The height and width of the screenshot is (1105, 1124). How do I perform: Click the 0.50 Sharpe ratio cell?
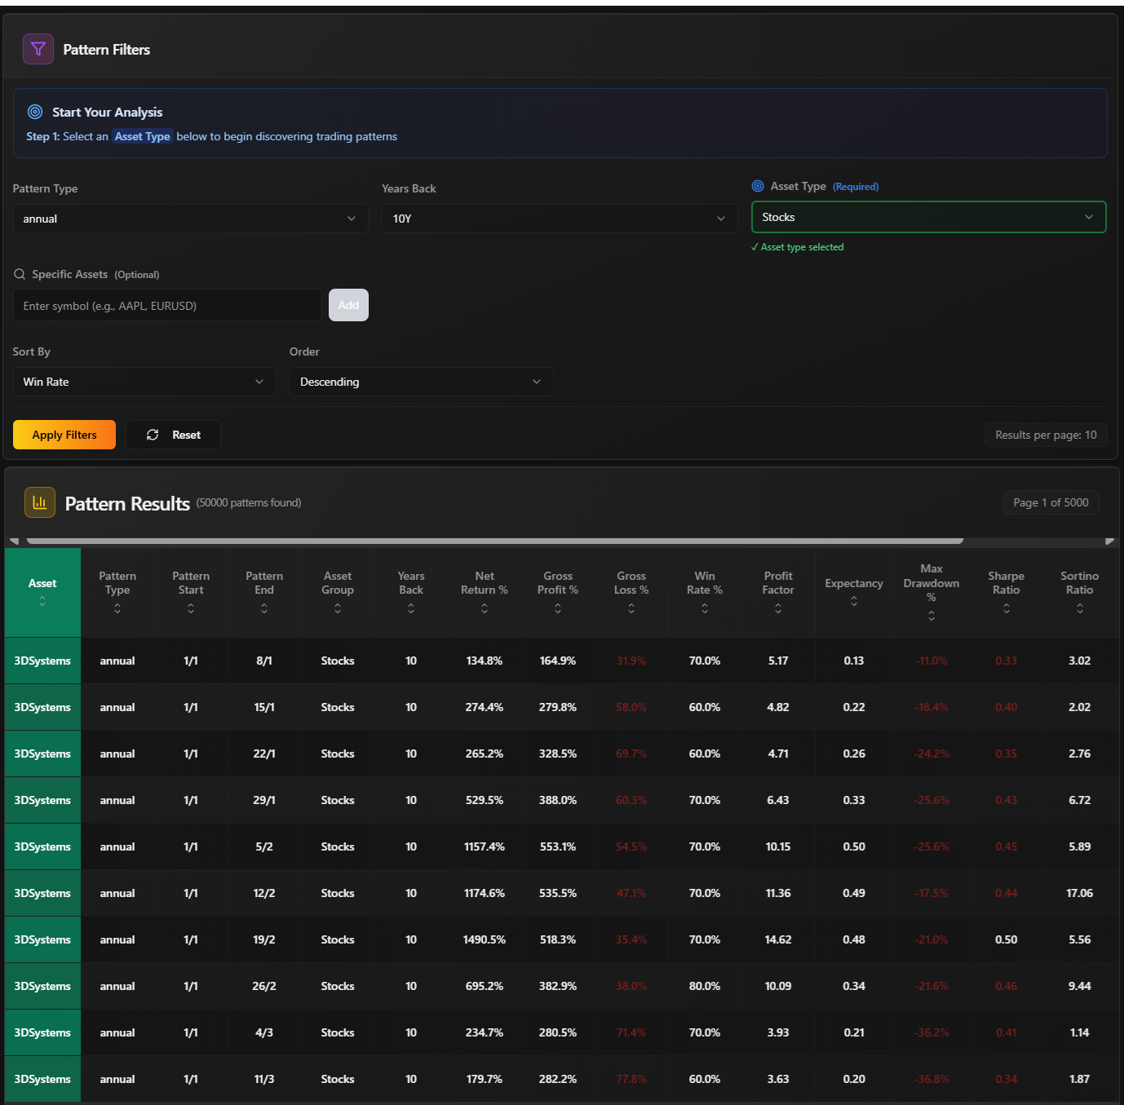point(1007,939)
